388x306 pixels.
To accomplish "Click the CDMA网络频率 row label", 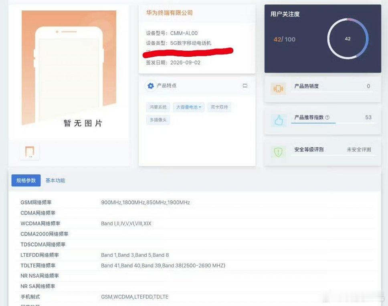I will click(38, 213).
